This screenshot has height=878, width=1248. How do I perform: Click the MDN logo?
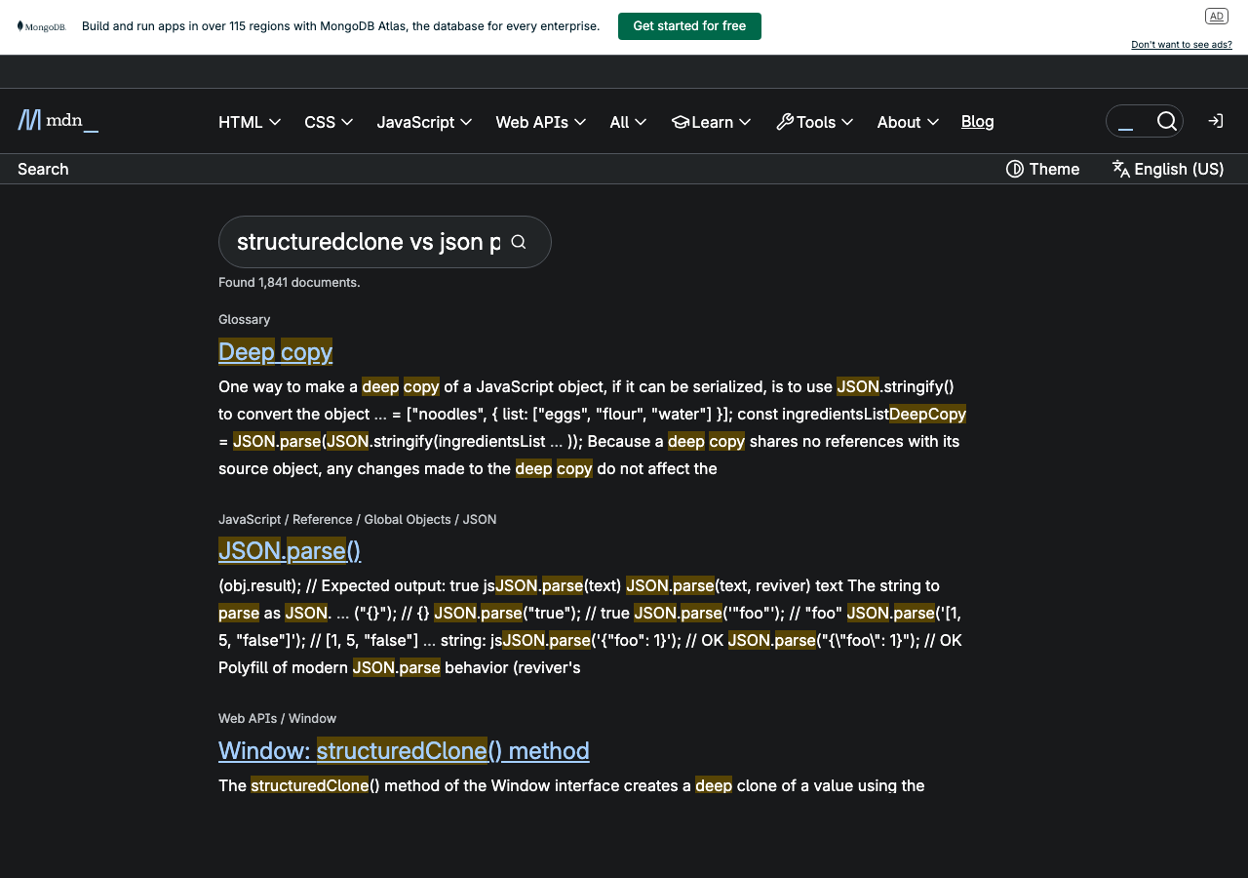click(57, 120)
